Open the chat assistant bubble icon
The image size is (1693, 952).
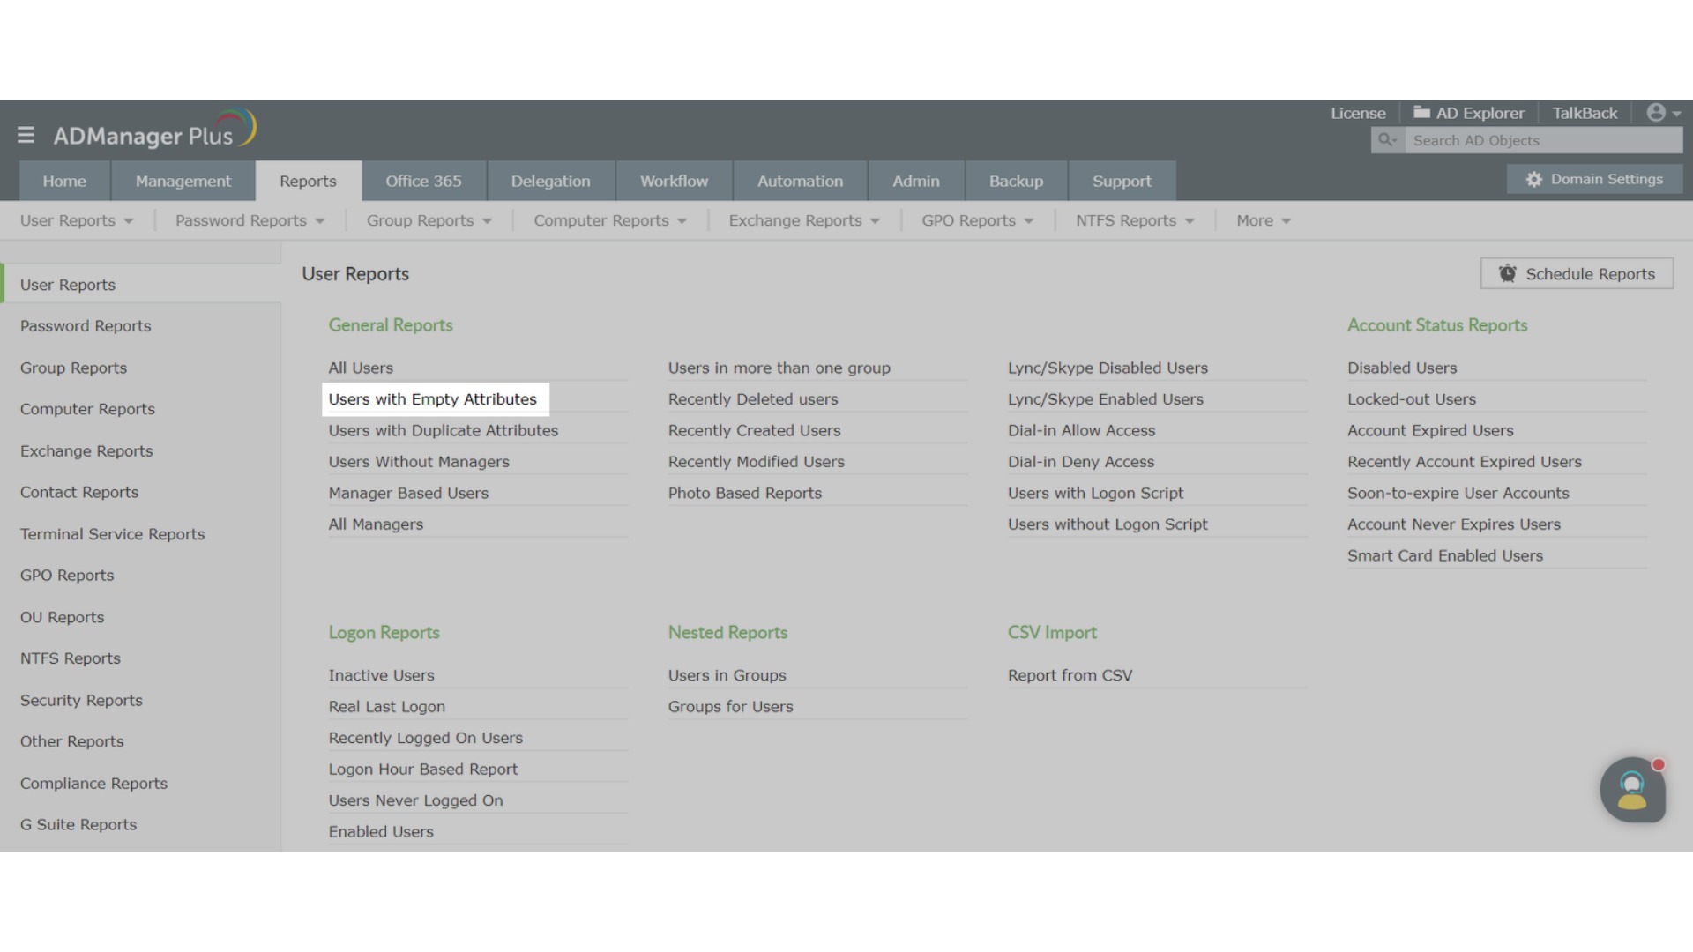click(1632, 790)
